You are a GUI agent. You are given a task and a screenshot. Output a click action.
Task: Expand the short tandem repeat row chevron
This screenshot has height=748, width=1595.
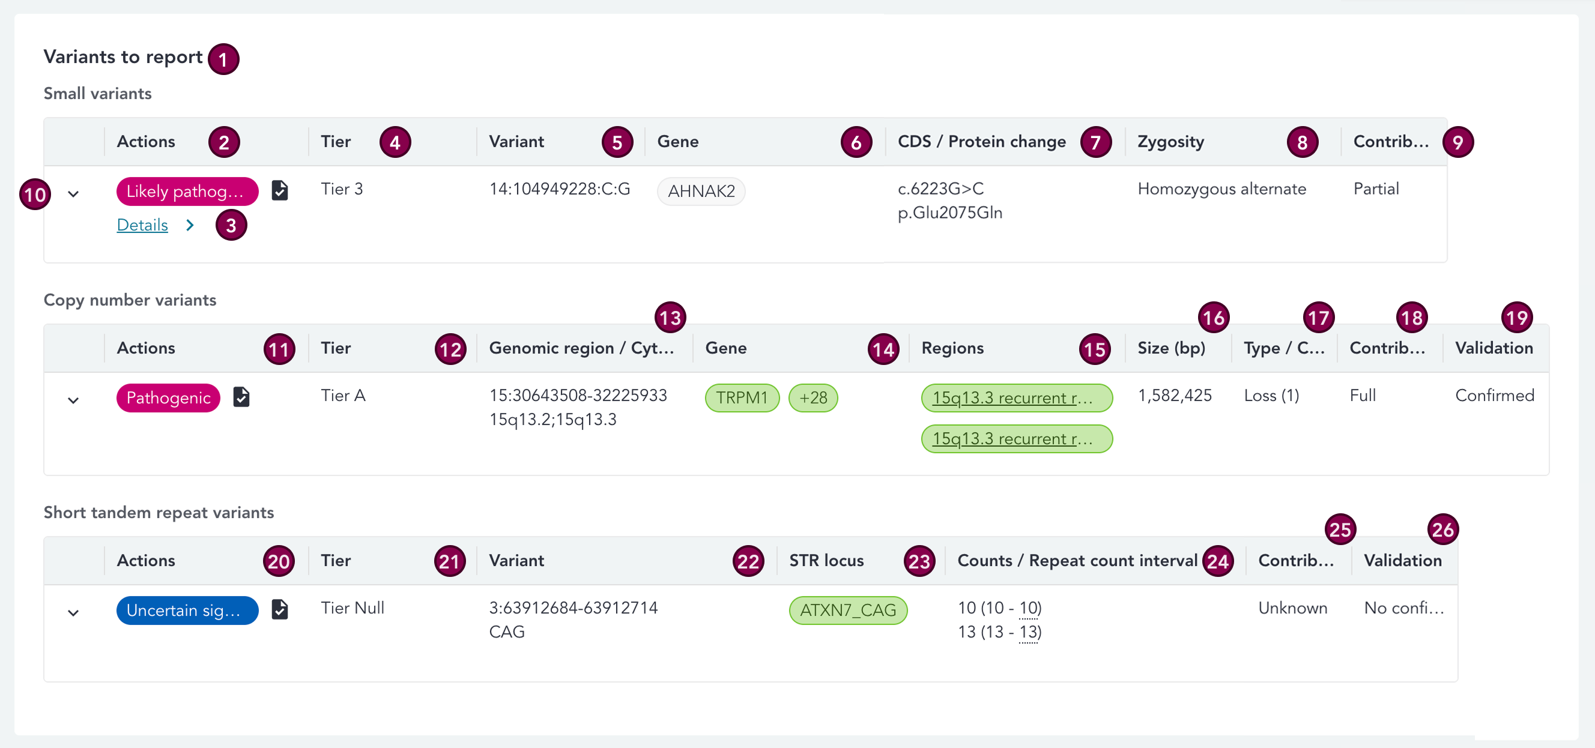(74, 613)
